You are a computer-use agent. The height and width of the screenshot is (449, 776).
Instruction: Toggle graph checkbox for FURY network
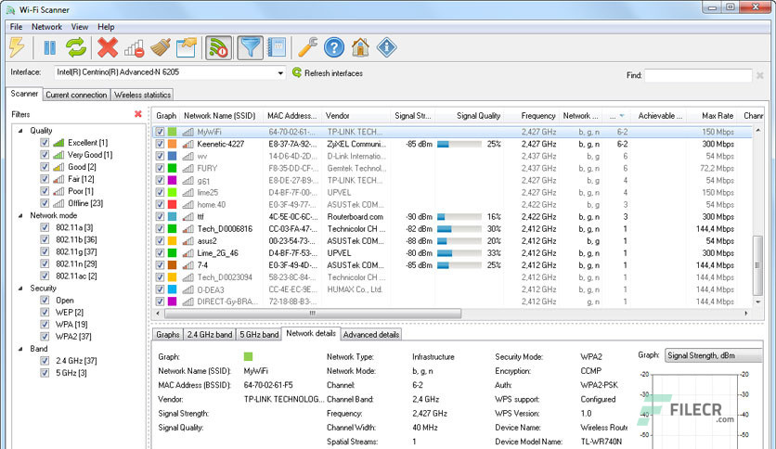(x=160, y=168)
